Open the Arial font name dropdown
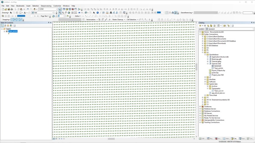This screenshot has width=255, height=143. [x=53, y=13]
